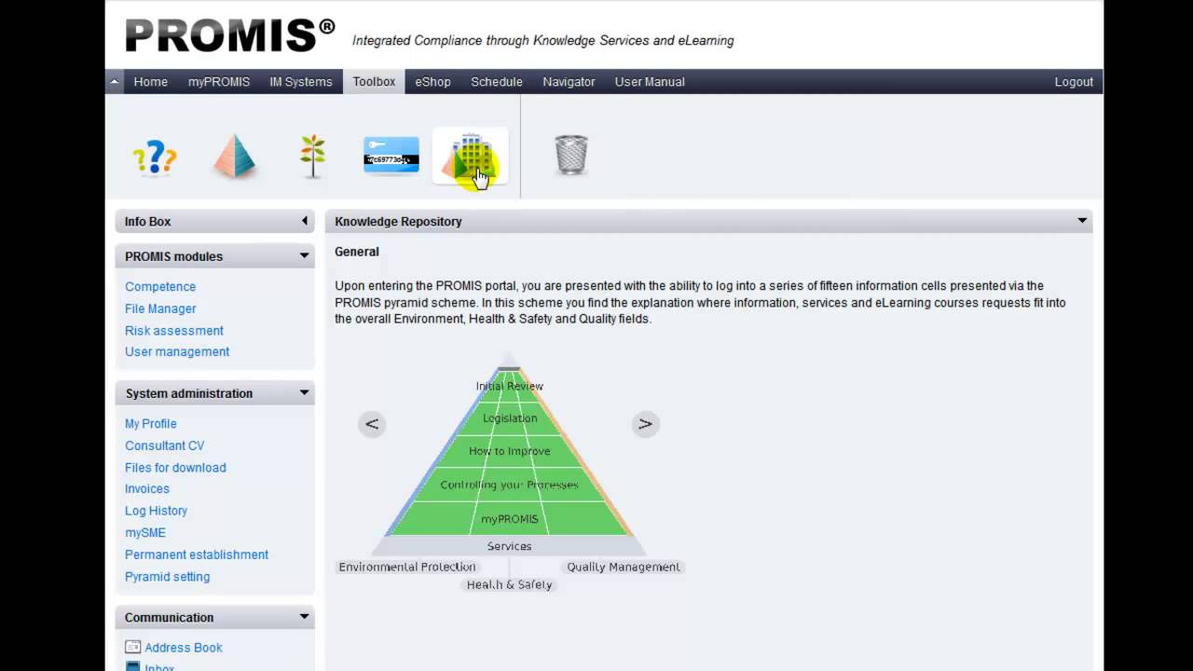The height and width of the screenshot is (671, 1193).
Task: Open the Navigator menu
Action: coord(569,82)
